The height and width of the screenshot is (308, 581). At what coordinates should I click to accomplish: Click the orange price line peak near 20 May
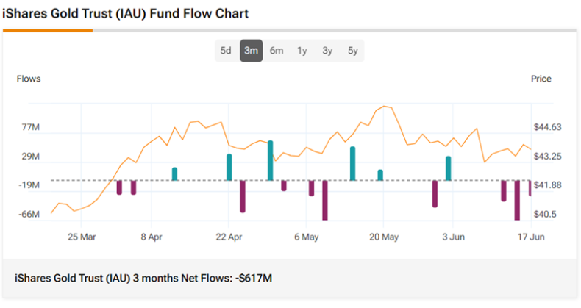coord(385,107)
